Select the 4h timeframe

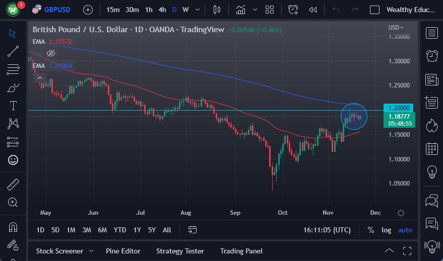pyautogui.click(x=162, y=10)
